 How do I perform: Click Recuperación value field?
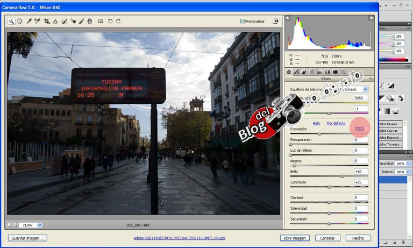[x=361, y=140]
